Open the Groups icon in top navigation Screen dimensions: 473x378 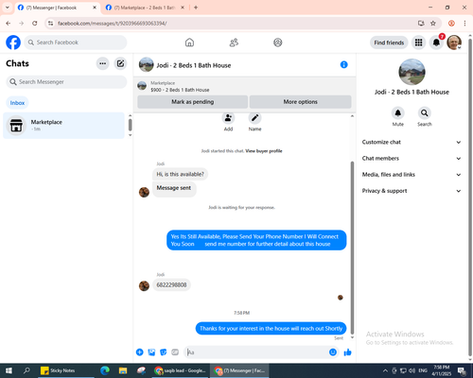(x=278, y=43)
